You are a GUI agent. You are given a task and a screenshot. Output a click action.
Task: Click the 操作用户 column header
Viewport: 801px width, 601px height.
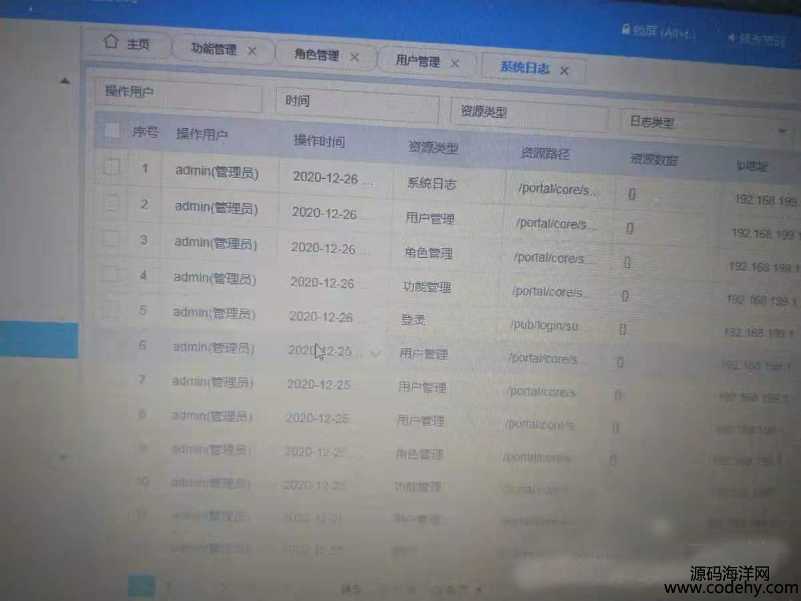[x=202, y=134]
